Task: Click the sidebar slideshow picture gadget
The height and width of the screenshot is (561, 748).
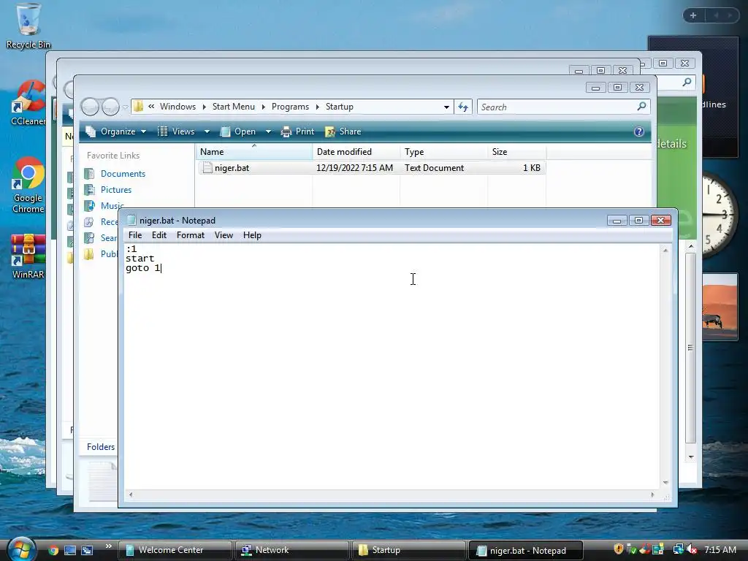Action: pos(720,306)
